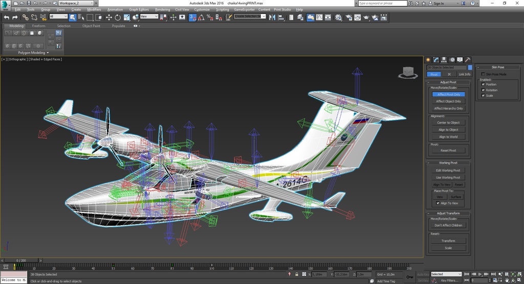Toggle the selection lock padlock icon
Viewport: 524px width, 284px height.
296,274
